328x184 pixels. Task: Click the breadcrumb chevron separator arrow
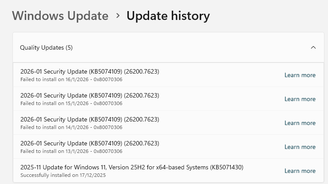[x=118, y=16]
